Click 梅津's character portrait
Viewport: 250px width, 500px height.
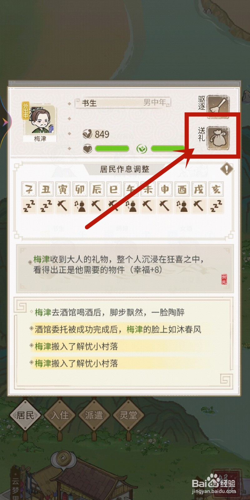[40, 120]
